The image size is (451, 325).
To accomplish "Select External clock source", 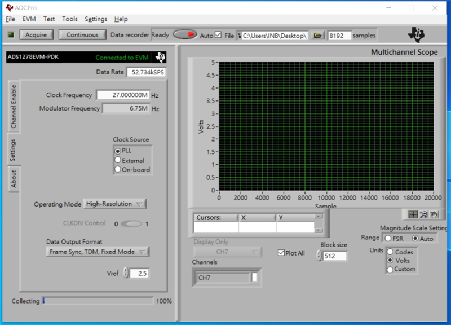I will point(118,160).
